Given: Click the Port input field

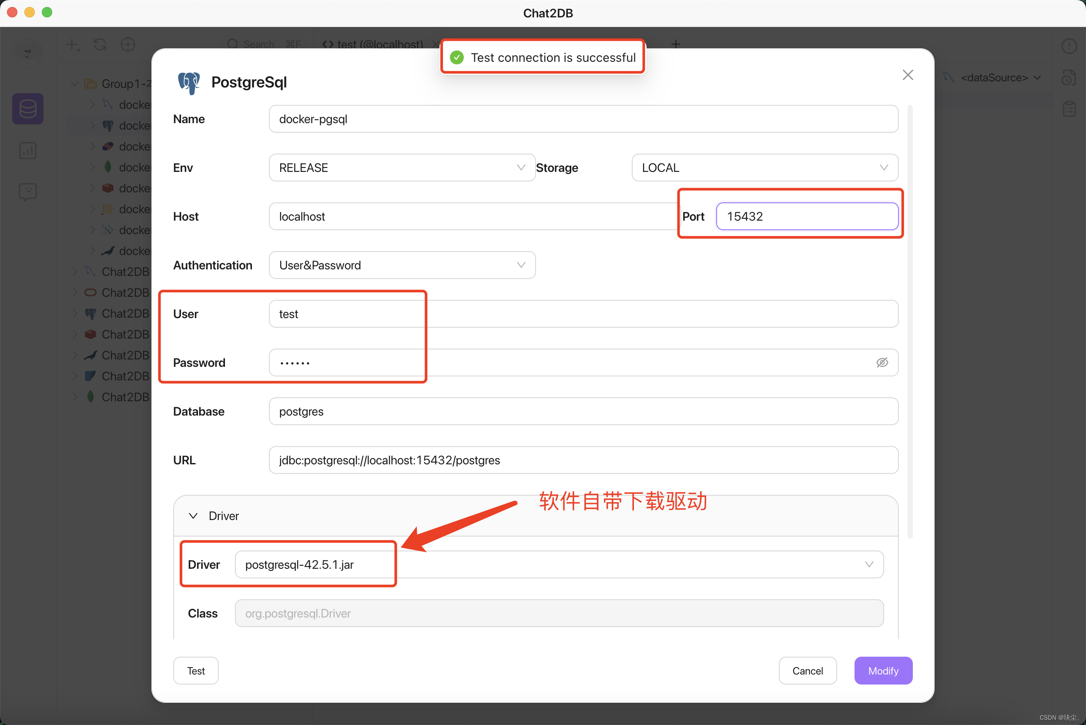Looking at the screenshot, I should (807, 216).
